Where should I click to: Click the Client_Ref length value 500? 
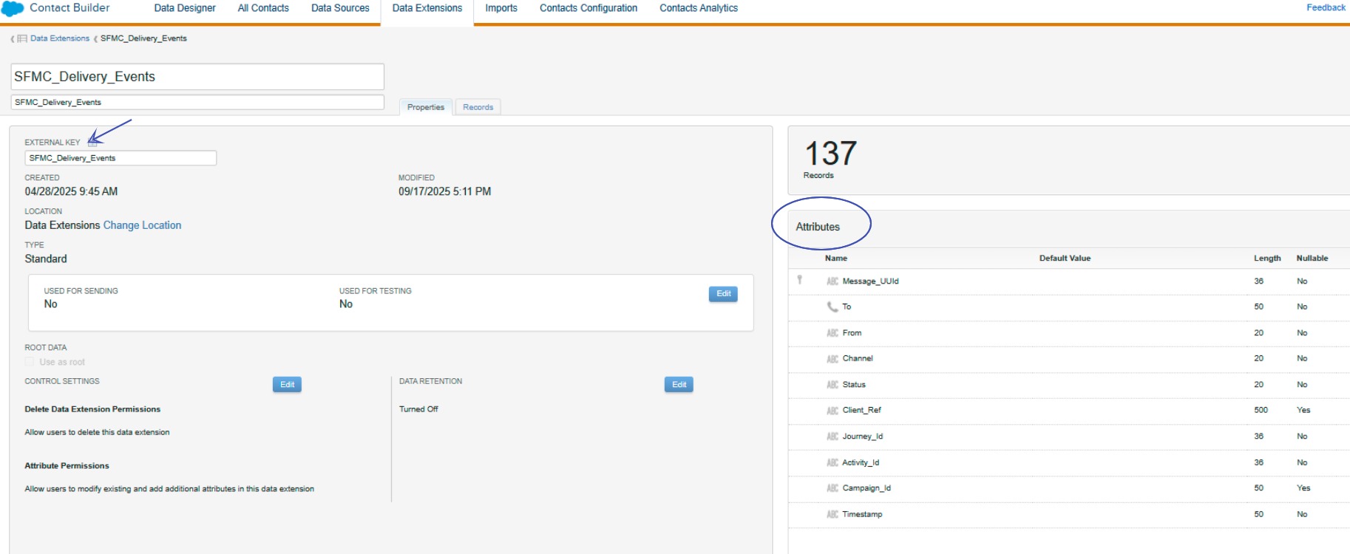pyautogui.click(x=1261, y=410)
